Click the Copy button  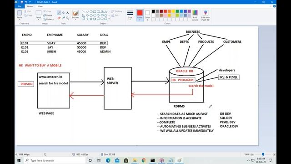[x=28, y=15]
